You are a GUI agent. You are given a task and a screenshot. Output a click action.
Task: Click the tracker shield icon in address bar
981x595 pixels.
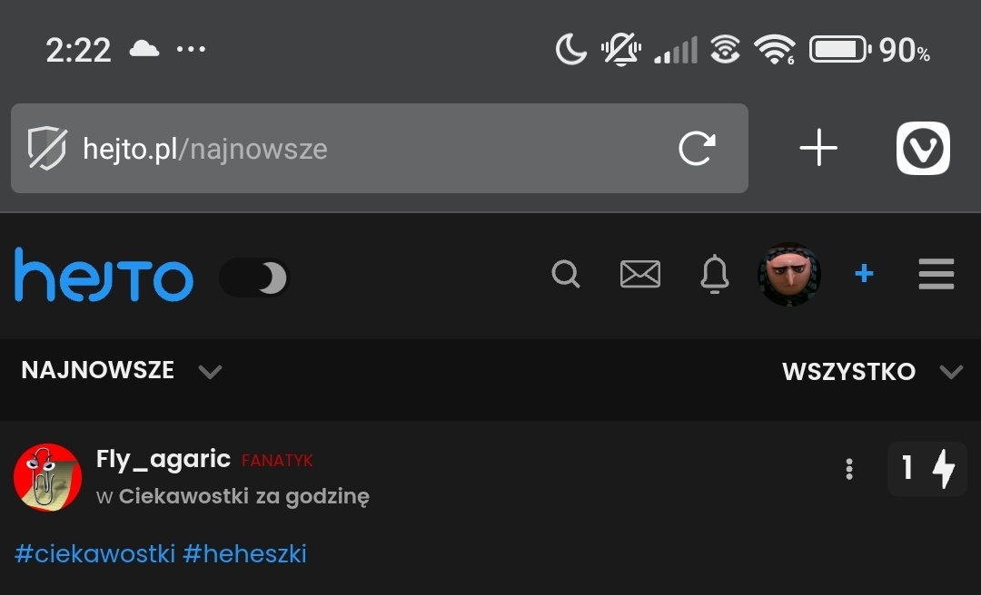point(46,148)
